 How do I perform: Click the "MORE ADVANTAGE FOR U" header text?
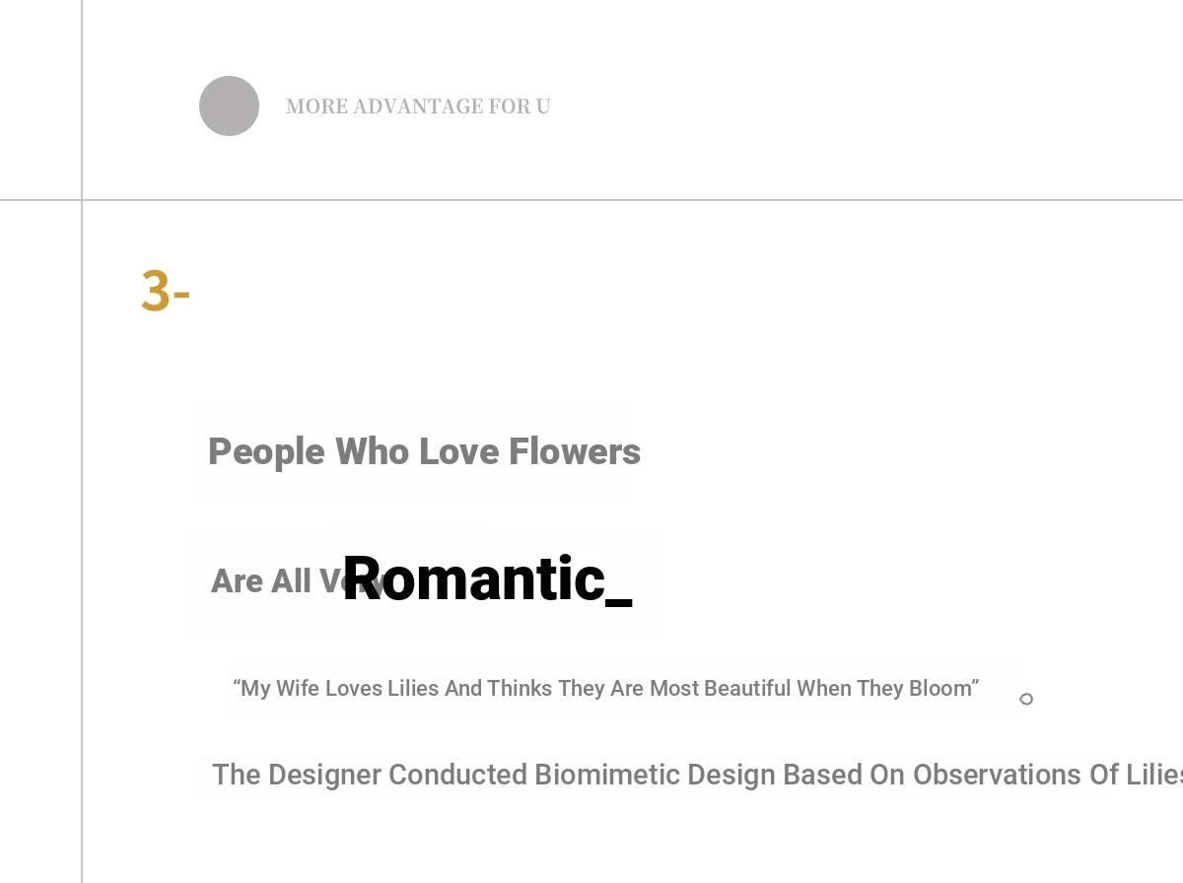coord(418,106)
